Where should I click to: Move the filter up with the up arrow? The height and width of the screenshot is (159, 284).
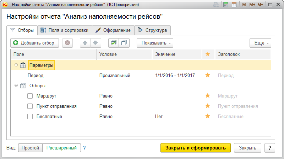85,43
